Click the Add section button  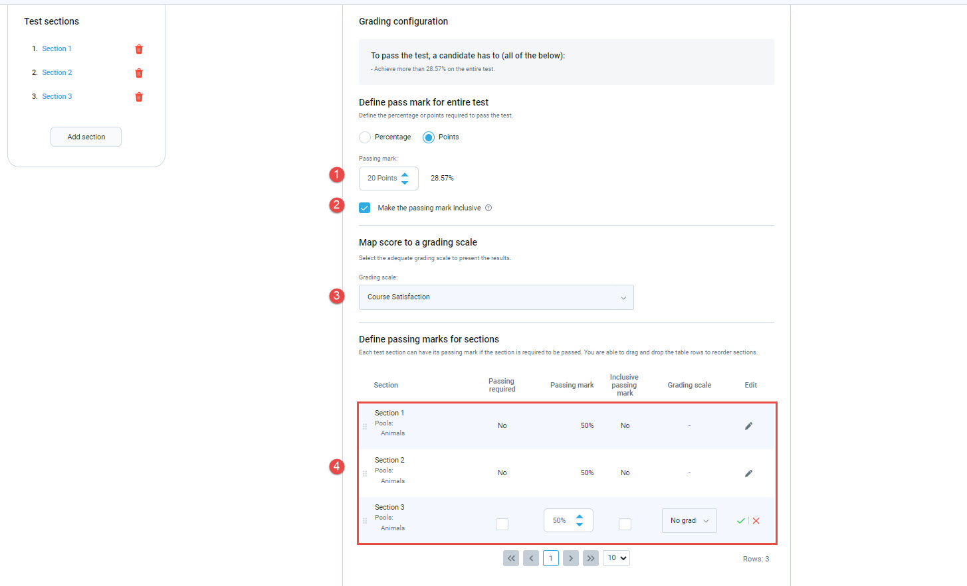86,137
